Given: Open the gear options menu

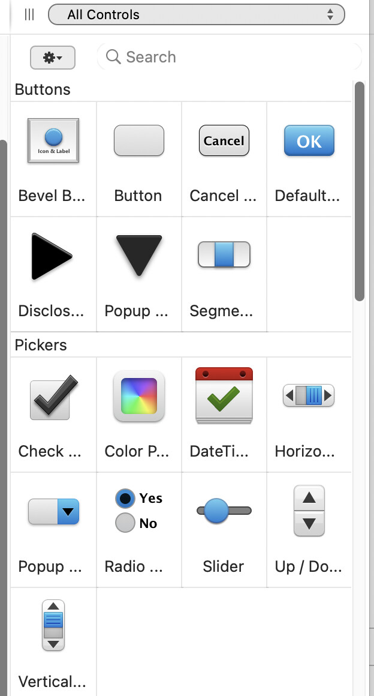Looking at the screenshot, I should tap(52, 58).
